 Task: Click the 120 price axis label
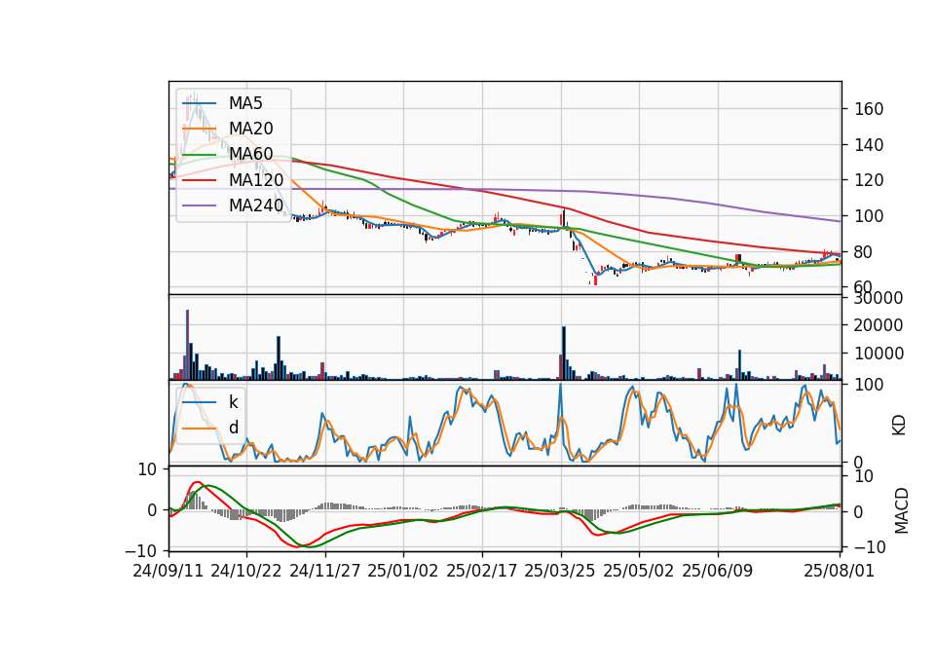869,180
